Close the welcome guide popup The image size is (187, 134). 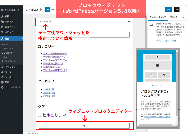[172, 53]
